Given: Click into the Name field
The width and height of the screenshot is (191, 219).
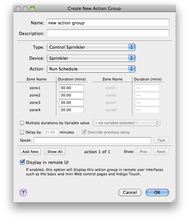Looking at the screenshot, I should [x=108, y=22].
